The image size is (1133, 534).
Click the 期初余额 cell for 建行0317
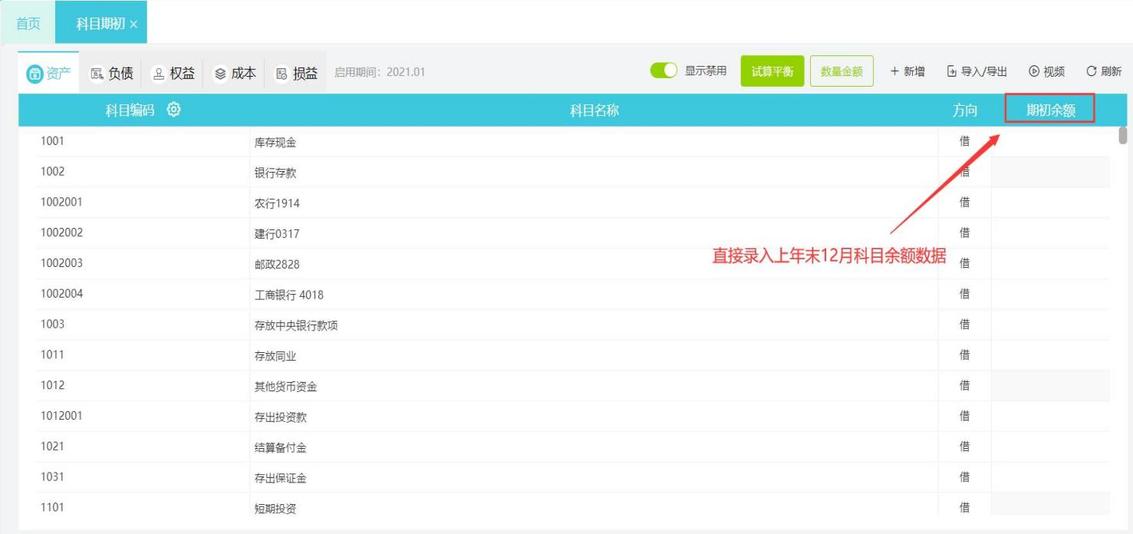[x=1050, y=233]
